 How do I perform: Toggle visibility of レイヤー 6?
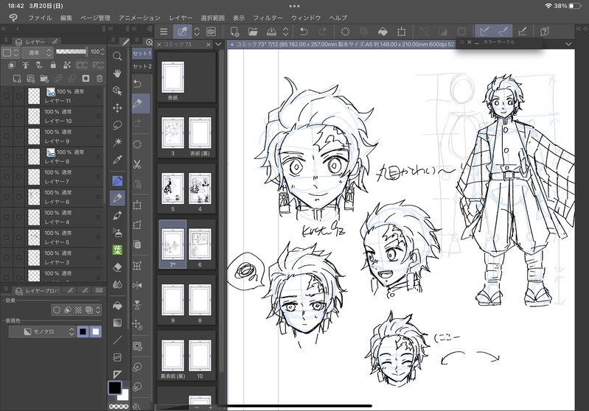click(7, 197)
